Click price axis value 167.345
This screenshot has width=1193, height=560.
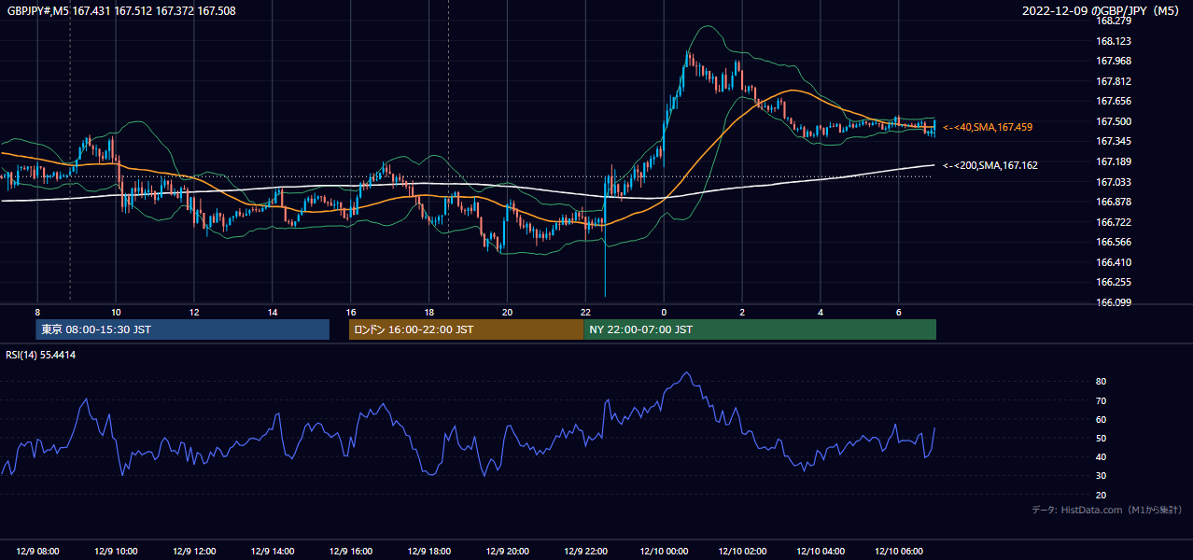1114,141
